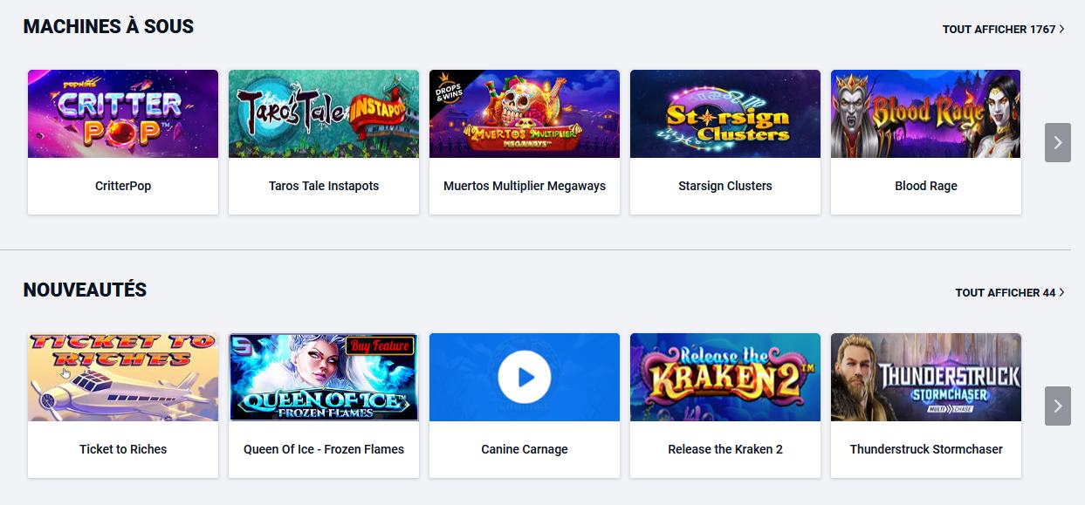This screenshot has height=505, width=1085.
Task: Show next slot machines with arrow button
Action: (x=1058, y=142)
